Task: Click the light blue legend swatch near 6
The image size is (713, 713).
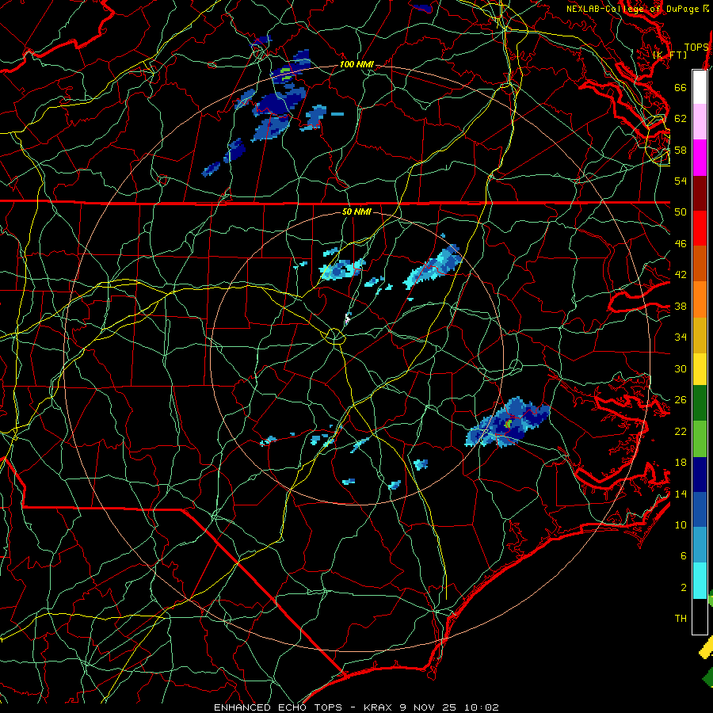Action: coord(700,545)
